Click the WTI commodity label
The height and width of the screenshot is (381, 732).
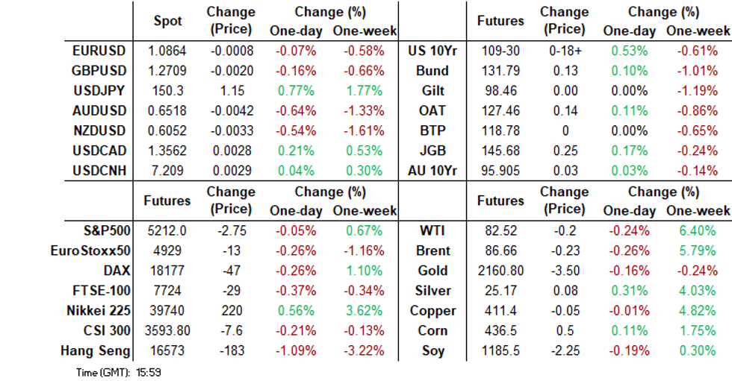point(433,230)
